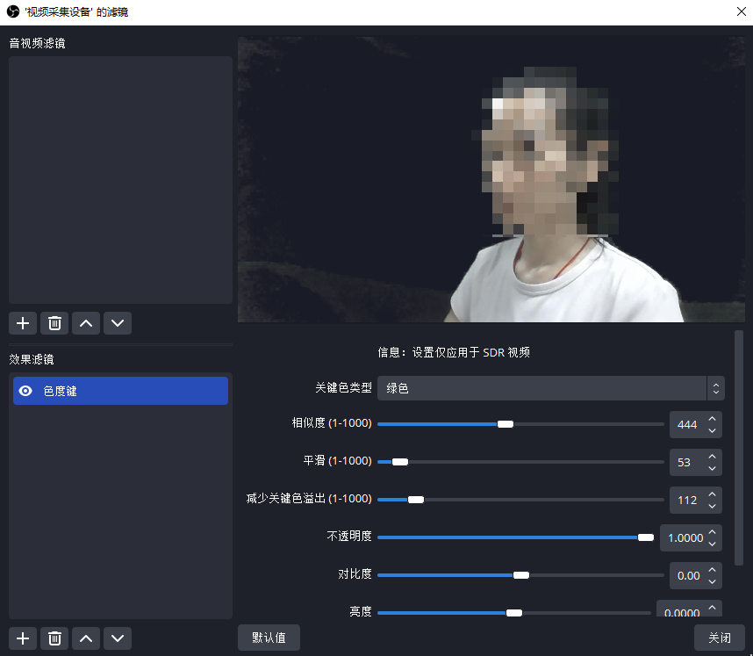
Task: Remove selected audio/video filter trash icon
Action: coord(54,323)
